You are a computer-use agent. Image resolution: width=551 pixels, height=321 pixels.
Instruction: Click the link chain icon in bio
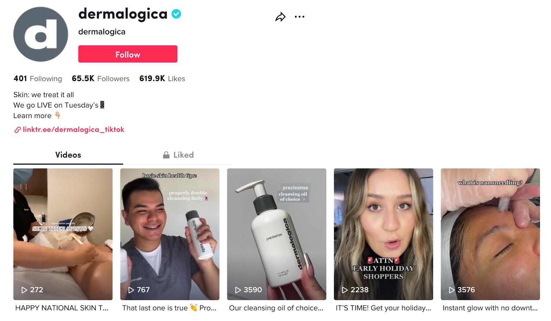tap(17, 130)
